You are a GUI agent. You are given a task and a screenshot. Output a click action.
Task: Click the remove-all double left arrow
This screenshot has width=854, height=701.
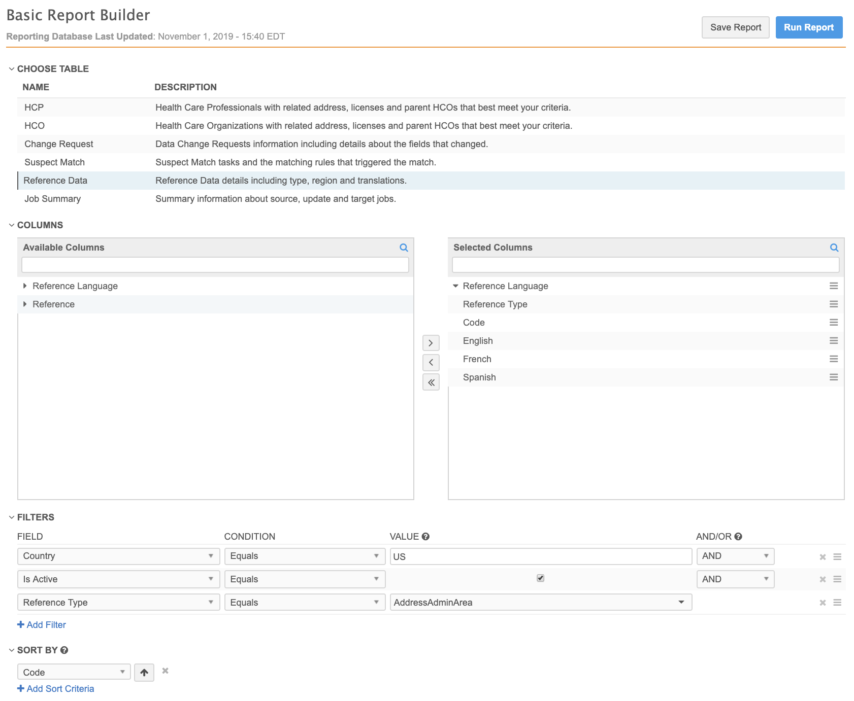pyautogui.click(x=431, y=382)
